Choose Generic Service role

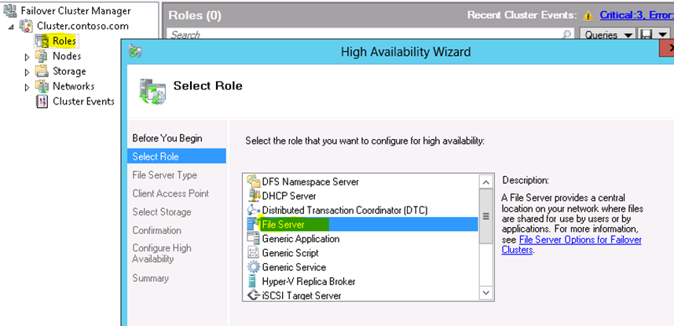coord(294,267)
